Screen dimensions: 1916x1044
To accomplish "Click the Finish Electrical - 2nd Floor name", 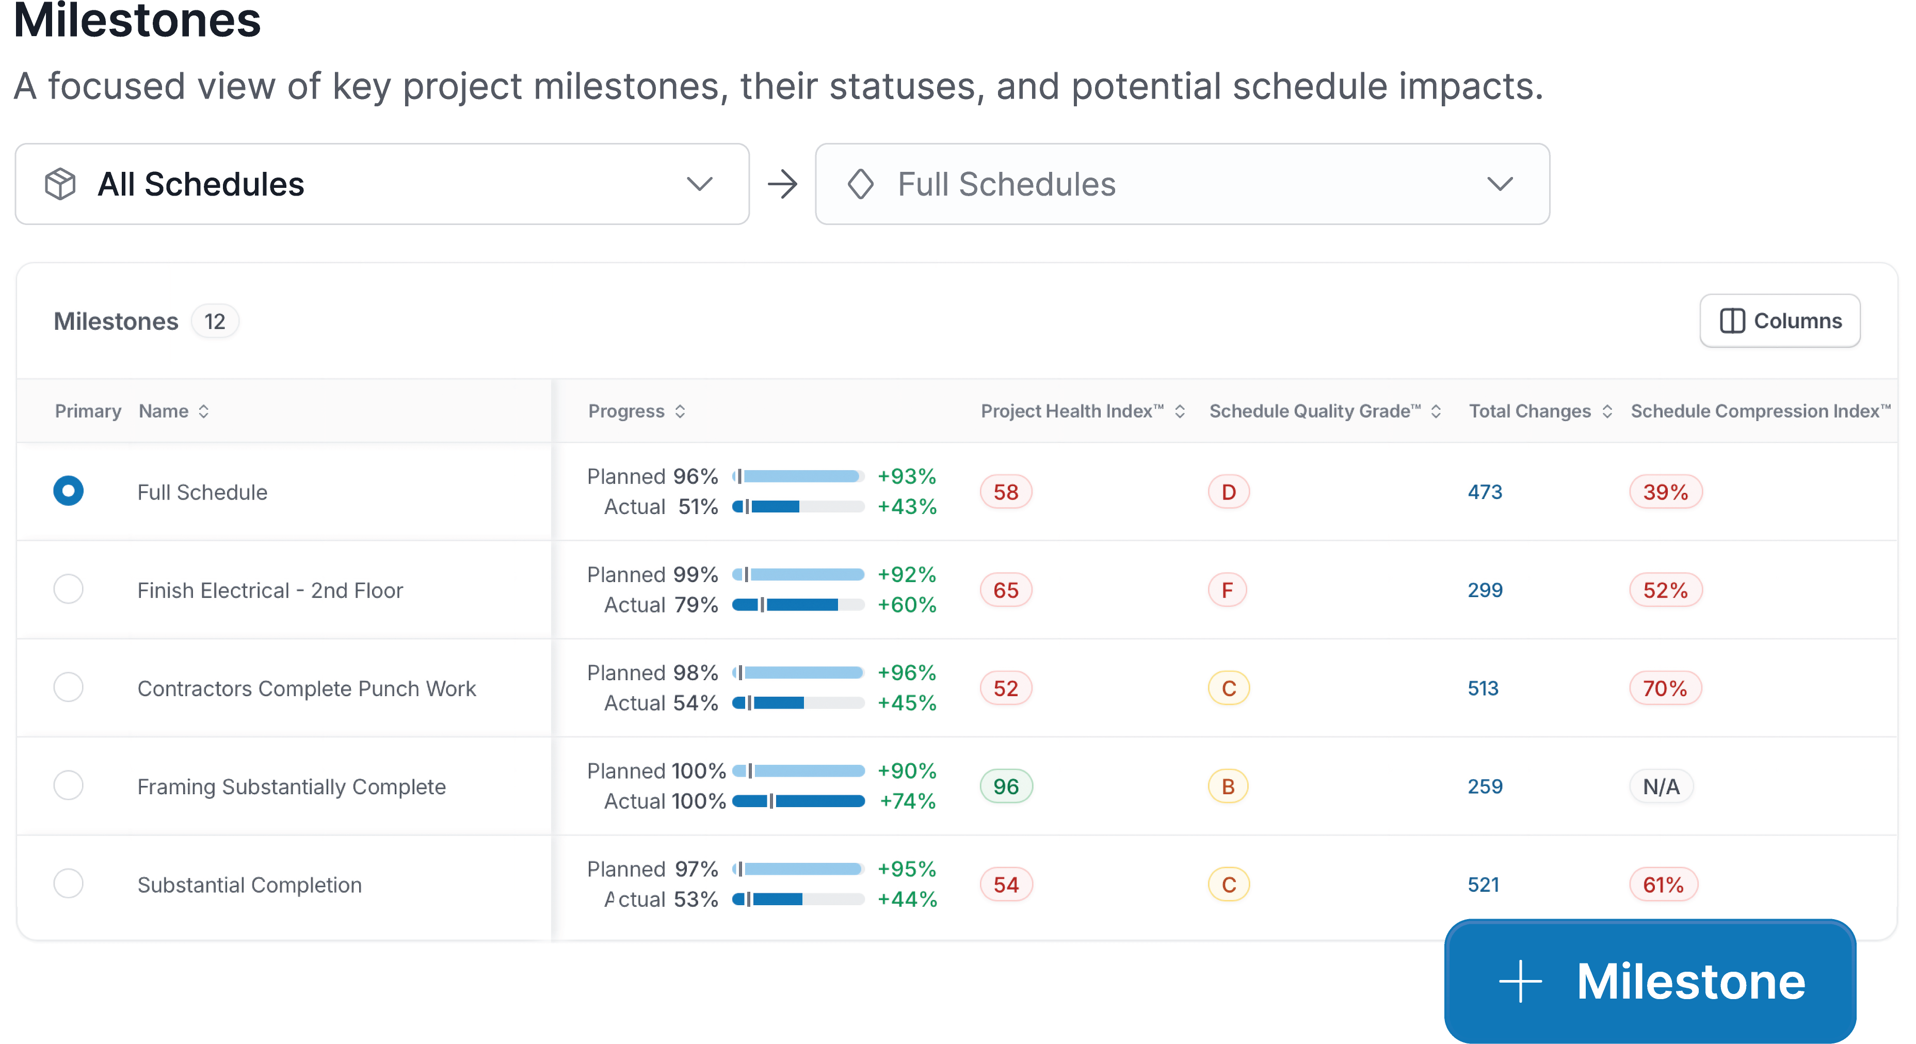I will 270,590.
